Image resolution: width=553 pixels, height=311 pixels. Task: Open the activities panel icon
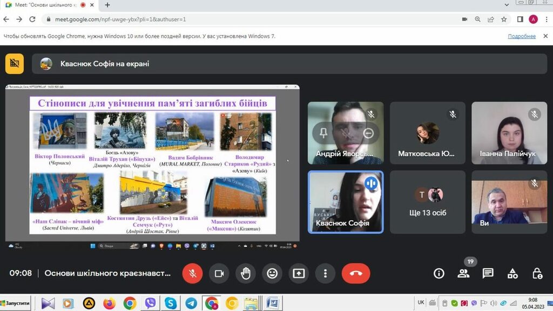(512, 273)
